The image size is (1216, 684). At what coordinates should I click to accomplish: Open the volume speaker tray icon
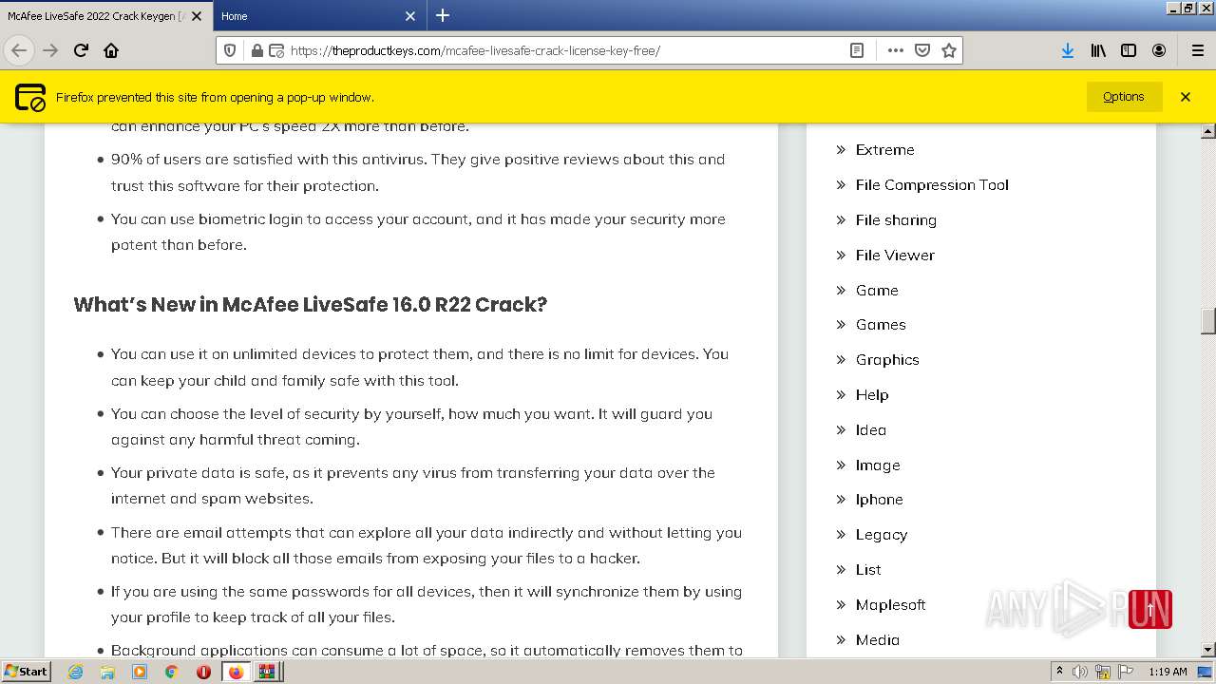(1080, 672)
